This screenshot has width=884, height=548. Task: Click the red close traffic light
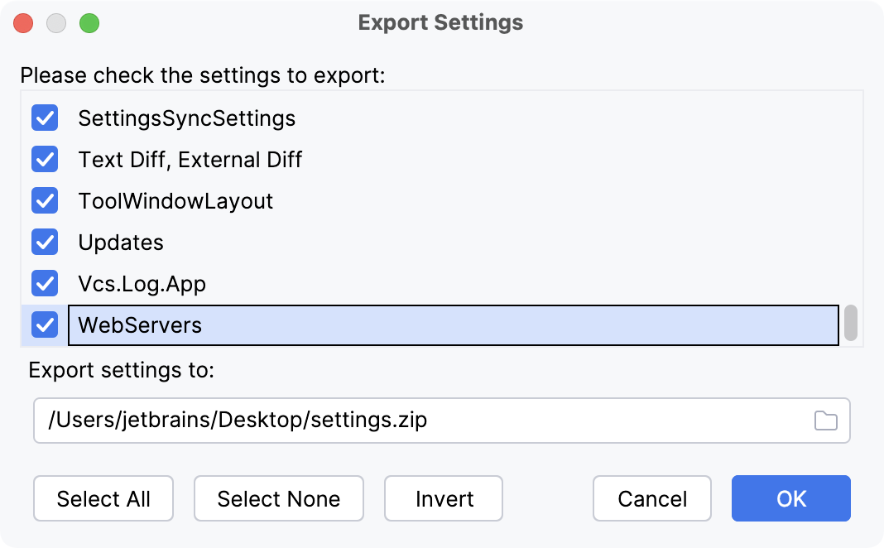point(23,22)
